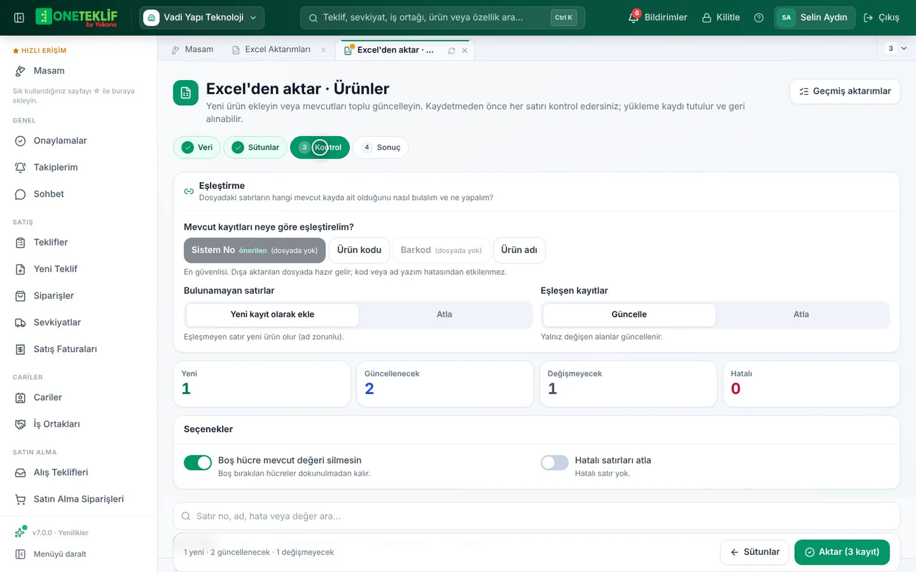This screenshot has height=572, width=916.
Task: Open Bildirimler bell notifications
Action: [657, 18]
